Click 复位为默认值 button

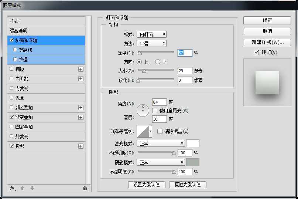tap(188, 185)
